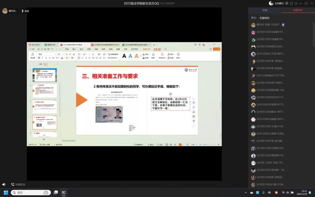315x197 pixels.
Task: Open the Windows Start menu
Action: [6, 192]
